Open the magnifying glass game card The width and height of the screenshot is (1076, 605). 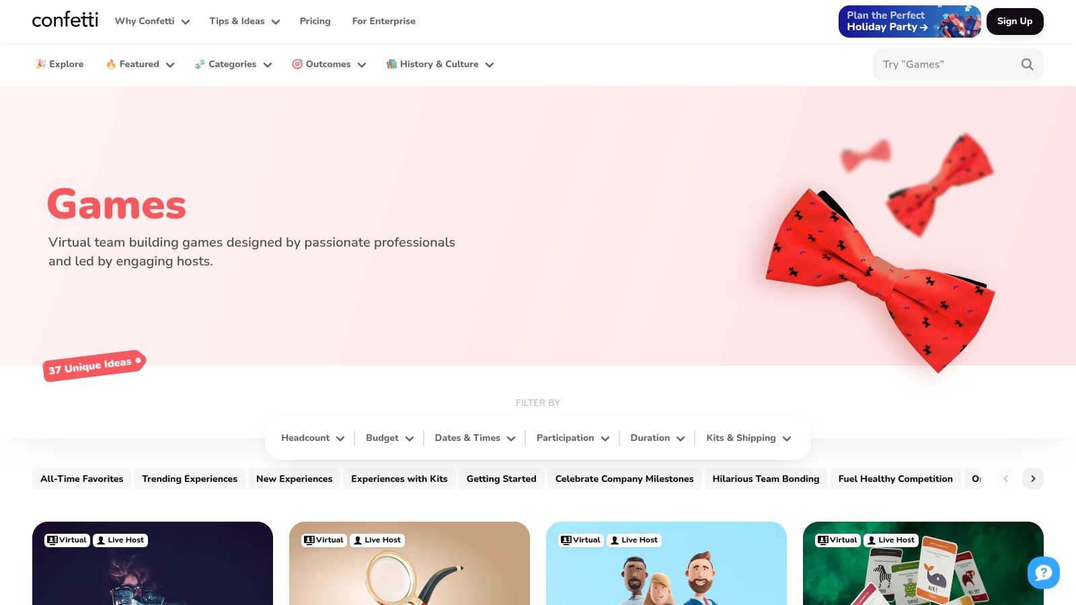(x=410, y=563)
